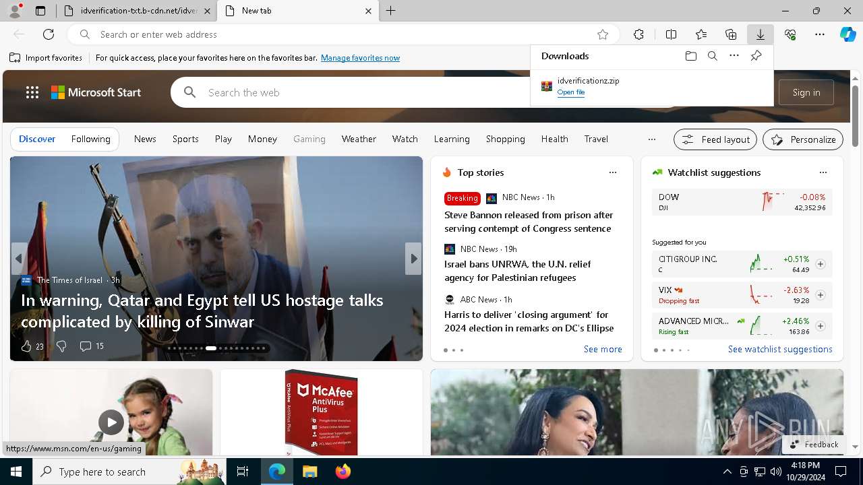This screenshot has width=863, height=485.
Task: Open the McAfee AntiVirus Plus card
Action: click(322, 412)
